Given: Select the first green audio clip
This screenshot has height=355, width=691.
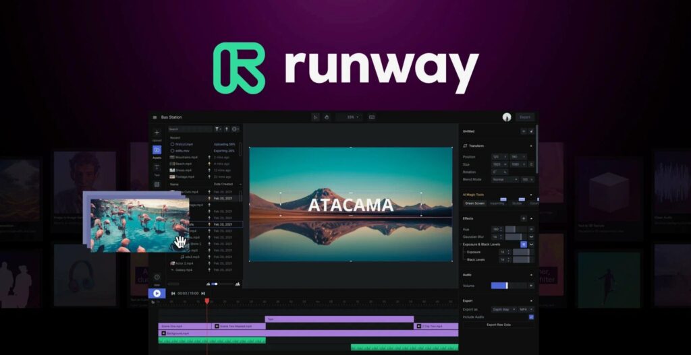Looking at the screenshot, I should coord(212,340).
